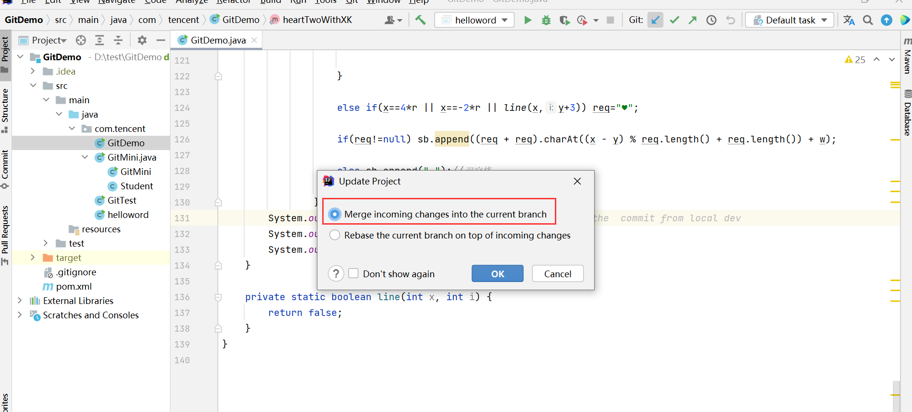This screenshot has width=912, height=412.
Task: Click Cancel in Update Project dialog
Action: (558, 274)
